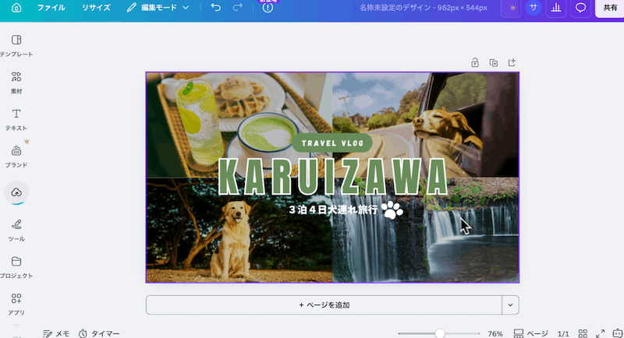Select the KARUIZAWA title text

click(x=334, y=177)
